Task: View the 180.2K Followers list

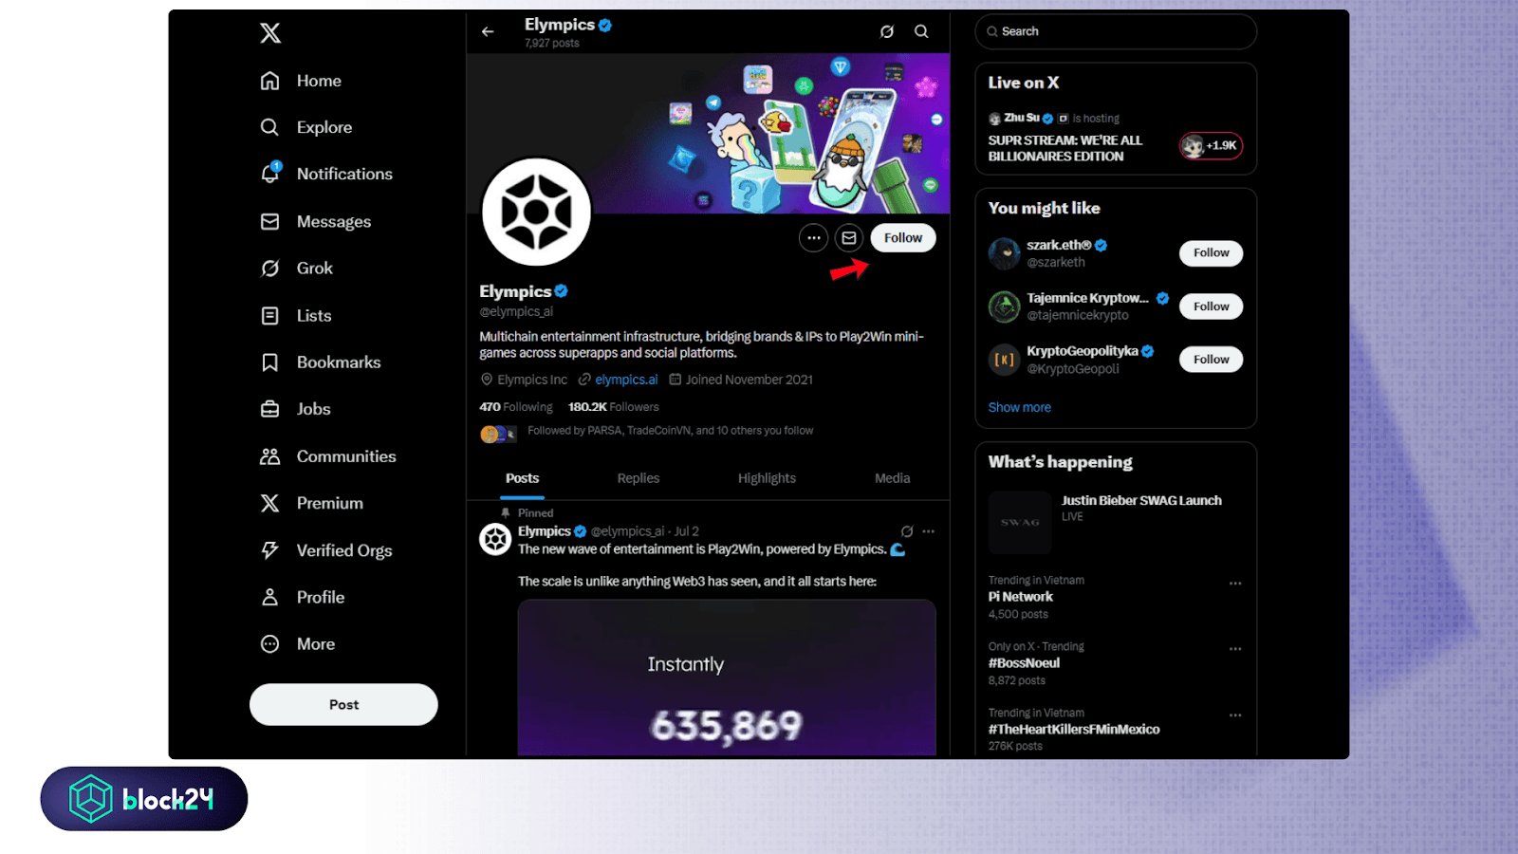Action: coord(613,406)
